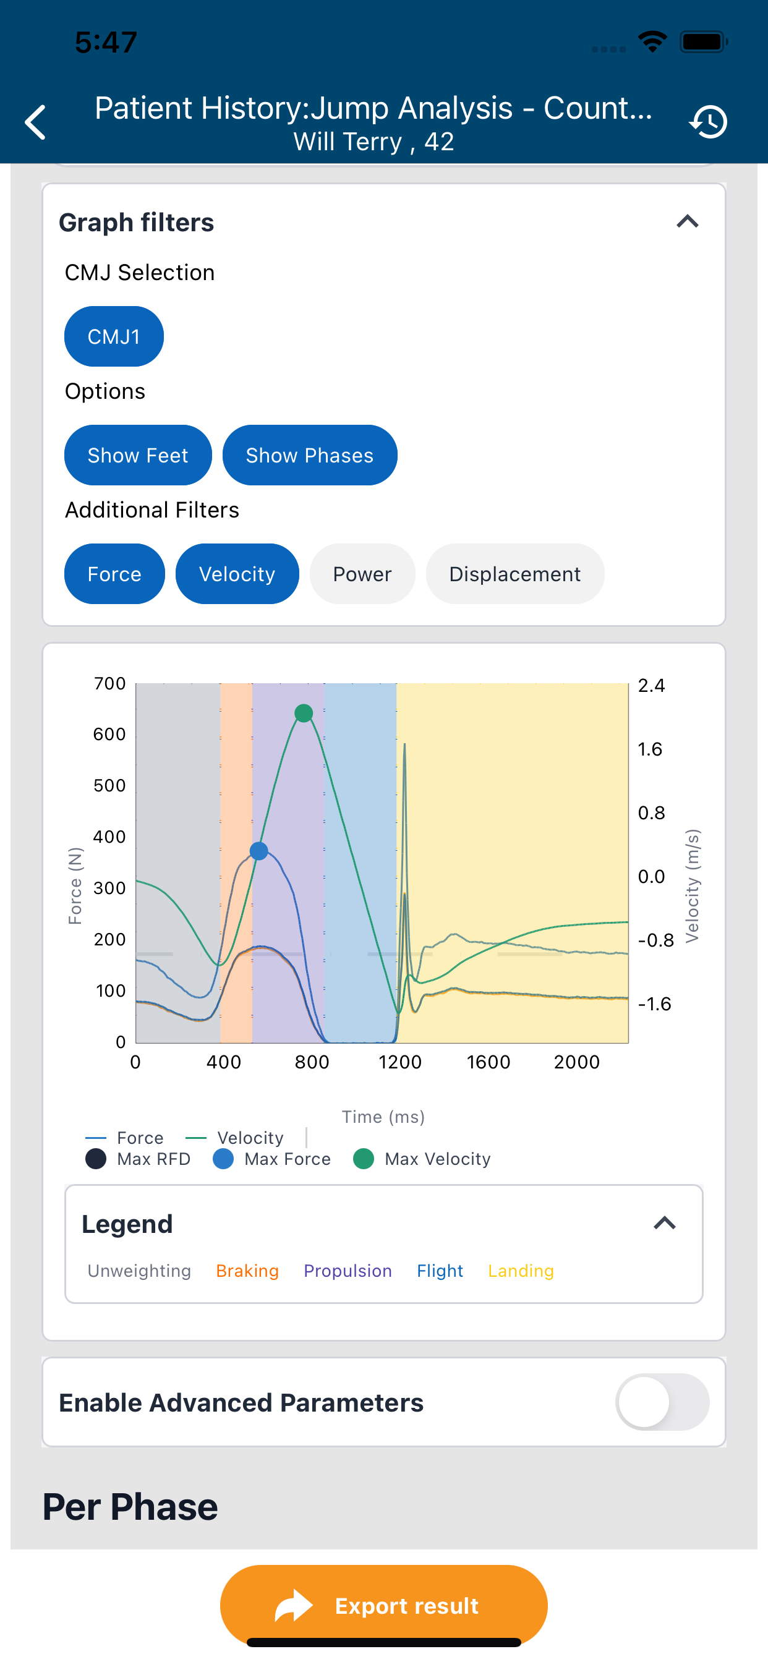The height and width of the screenshot is (1662, 768).
Task: Toggle the Force series in chart legend
Action: pos(124,1138)
